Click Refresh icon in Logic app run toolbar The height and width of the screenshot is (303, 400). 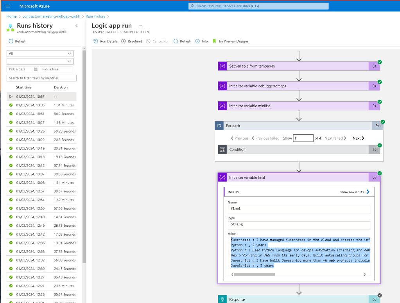[x=176, y=41]
